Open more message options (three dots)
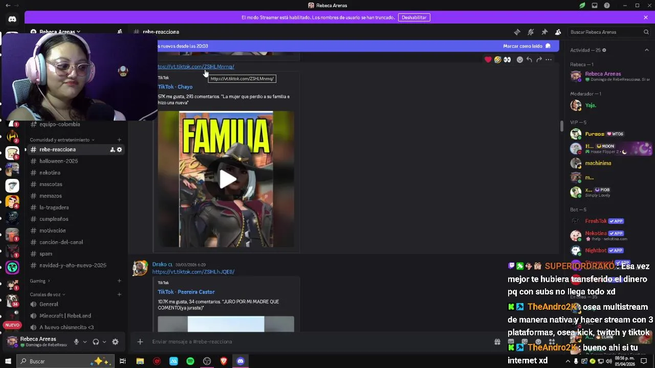The image size is (655, 368). (x=549, y=60)
